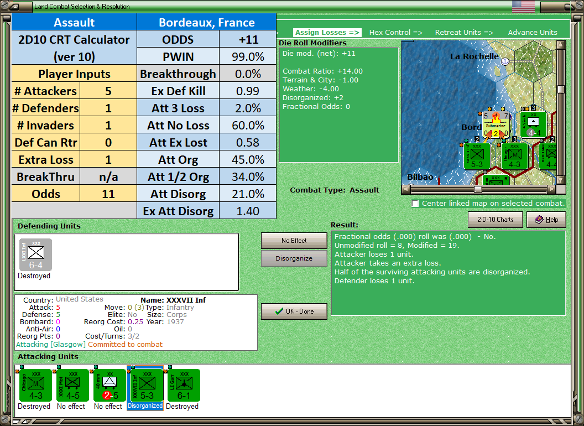Click the Disorganize button
Screen dimensions: 584x426
click(x=294, y=258)
